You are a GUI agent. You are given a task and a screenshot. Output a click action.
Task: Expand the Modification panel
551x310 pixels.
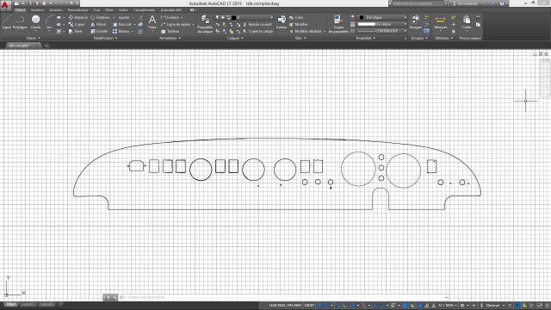point(105,38)
